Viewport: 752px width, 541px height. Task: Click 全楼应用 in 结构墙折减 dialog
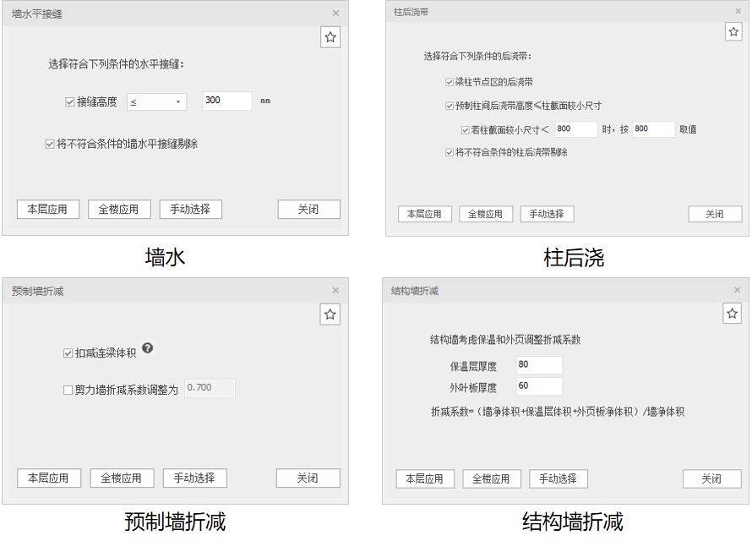[x=492, y=479]
